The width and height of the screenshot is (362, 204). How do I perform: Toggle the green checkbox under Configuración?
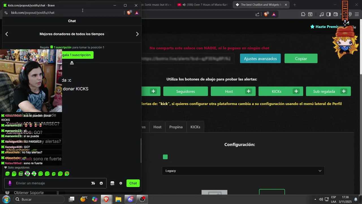[x=165, y=157]
